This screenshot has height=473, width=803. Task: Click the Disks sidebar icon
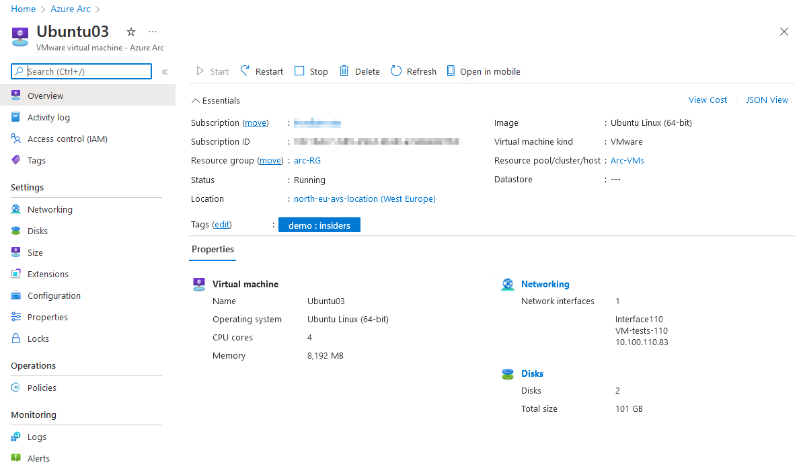(16, 231)
